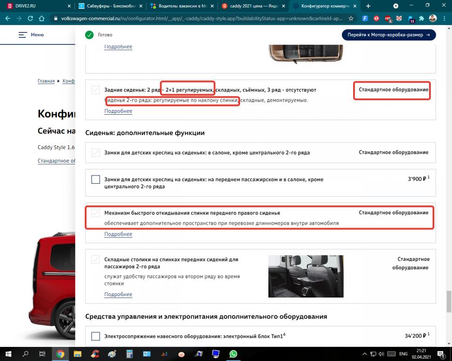Viewport: 452px width, 361px height.
Task: Open Calculator from the taskbar
Action: coord(129,354)
